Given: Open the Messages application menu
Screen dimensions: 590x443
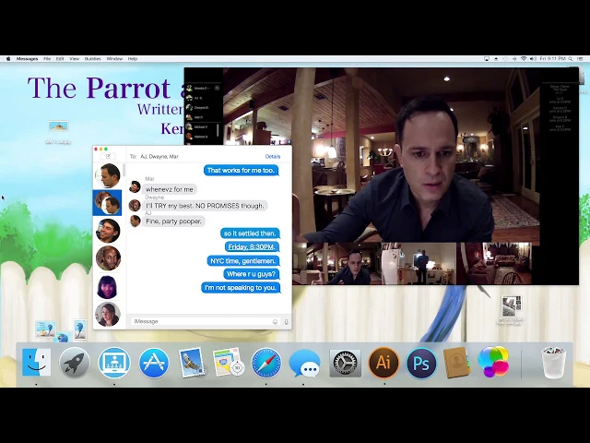Looking at the screenshot, I should point(27,59).
